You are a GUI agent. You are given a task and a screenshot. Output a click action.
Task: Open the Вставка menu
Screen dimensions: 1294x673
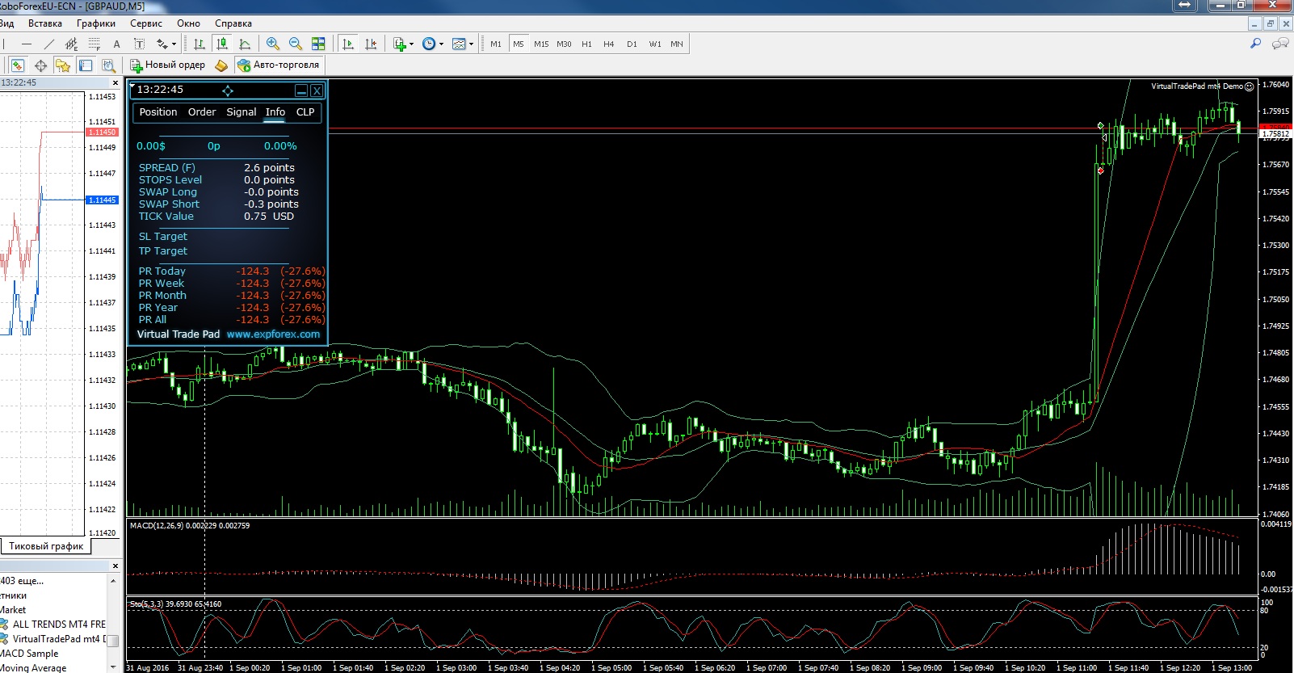coord(45,23)
